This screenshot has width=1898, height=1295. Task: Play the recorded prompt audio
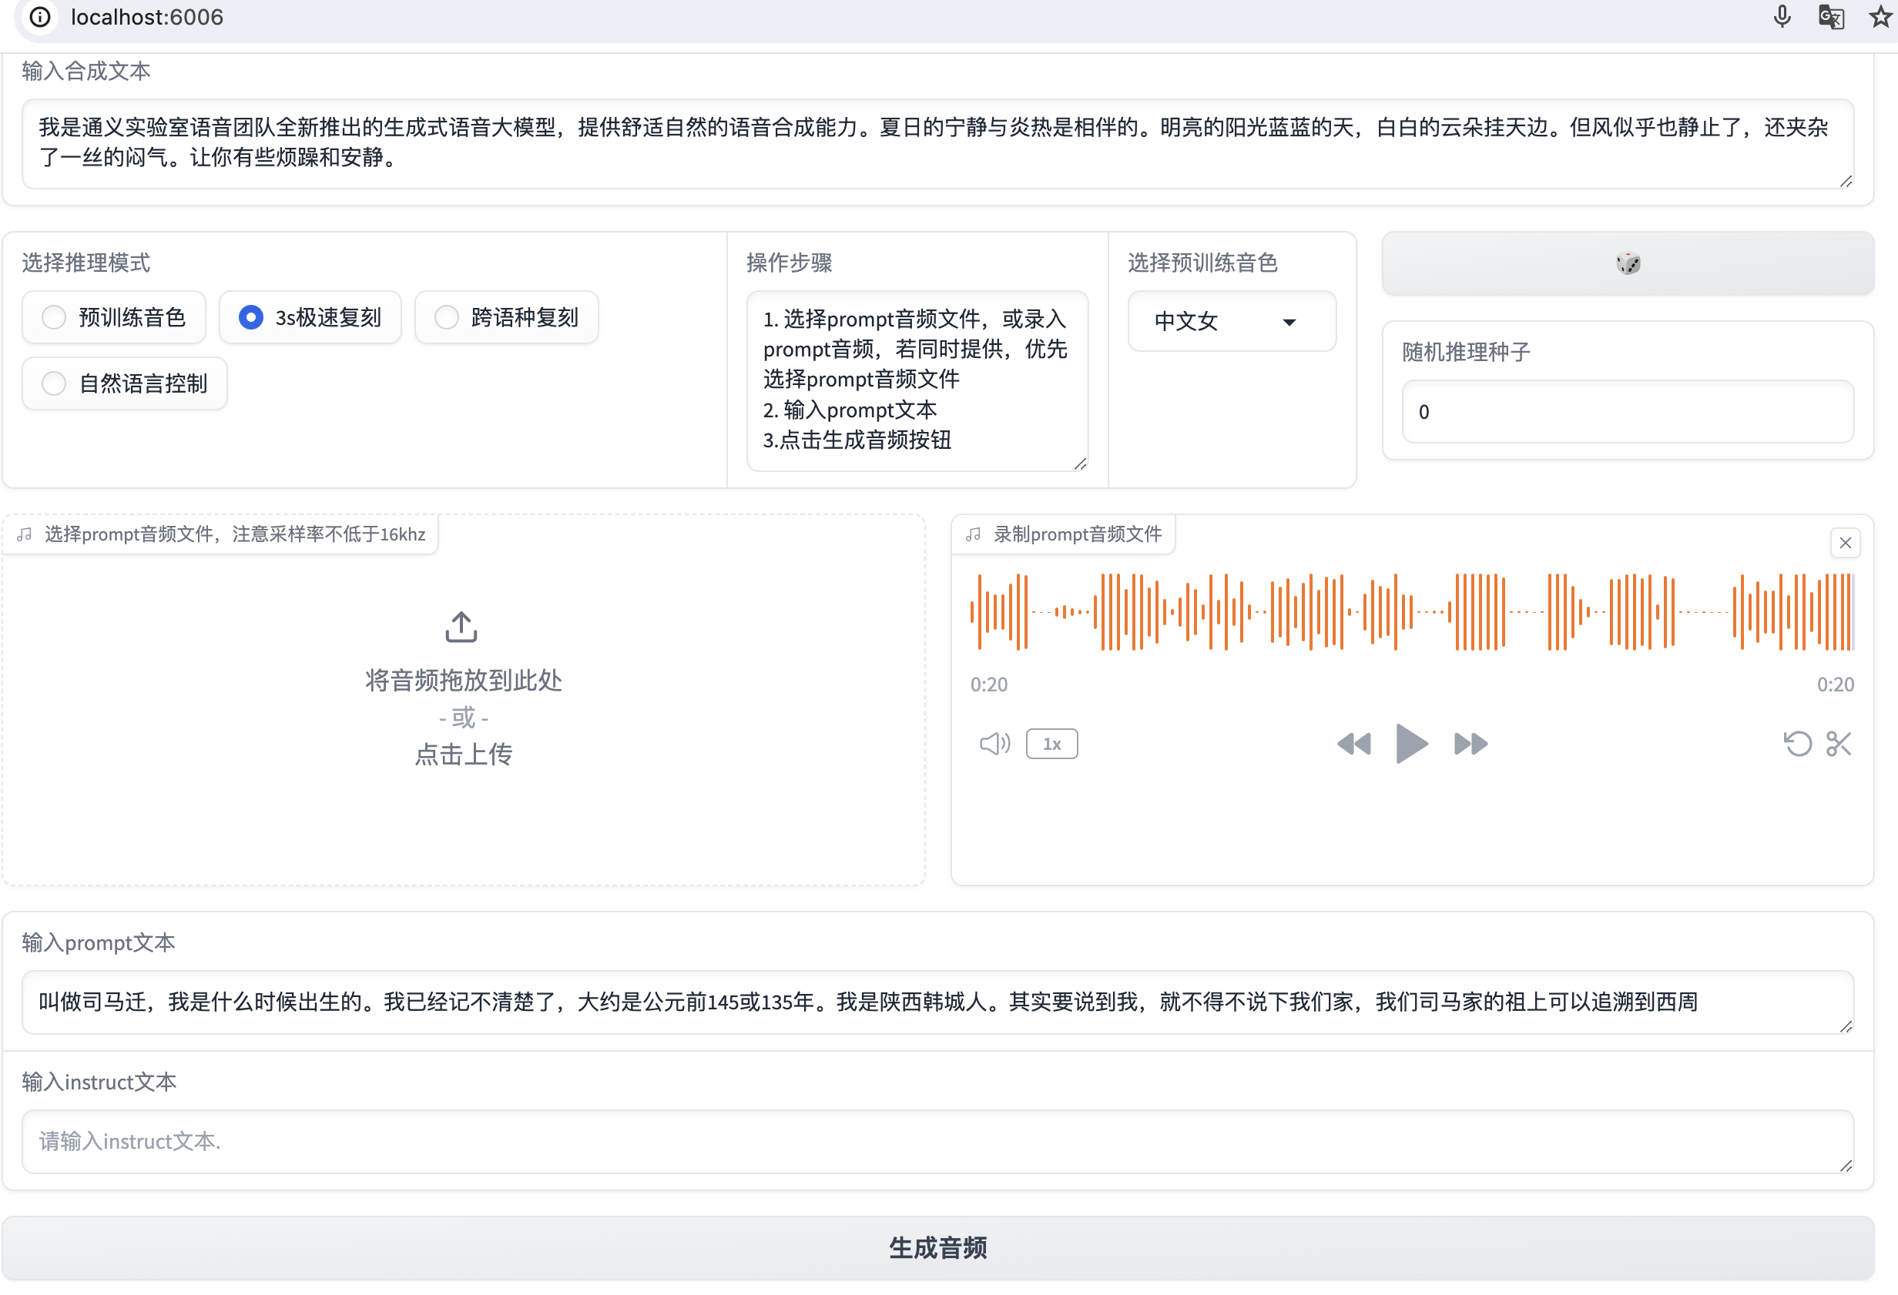point(1412,744)
